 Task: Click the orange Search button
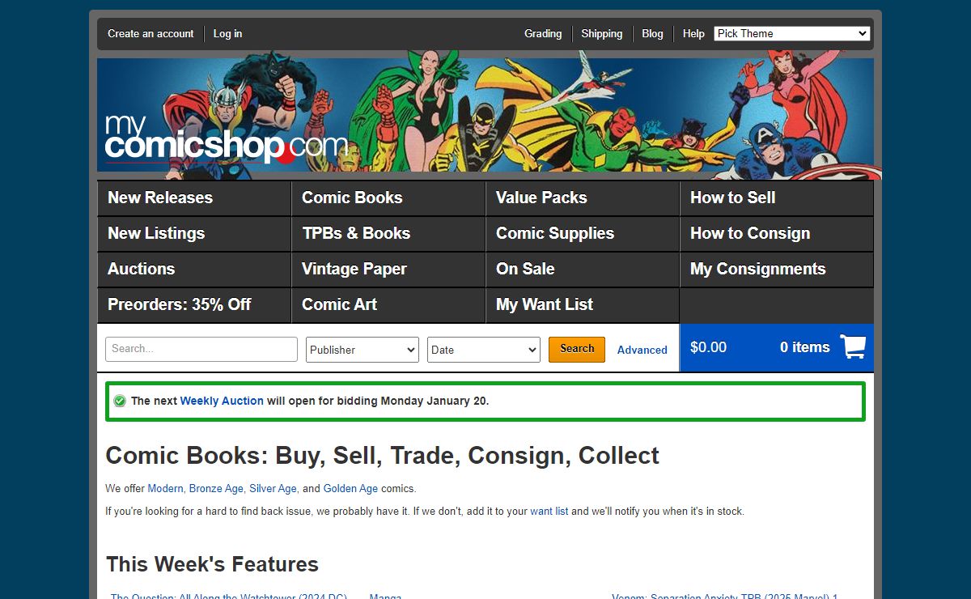(x=577, y=349)
